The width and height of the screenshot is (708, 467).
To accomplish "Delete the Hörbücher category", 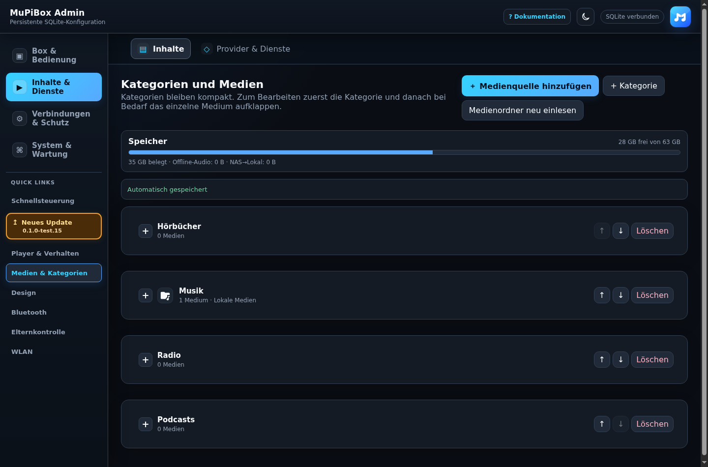I will tap(652, 231).
